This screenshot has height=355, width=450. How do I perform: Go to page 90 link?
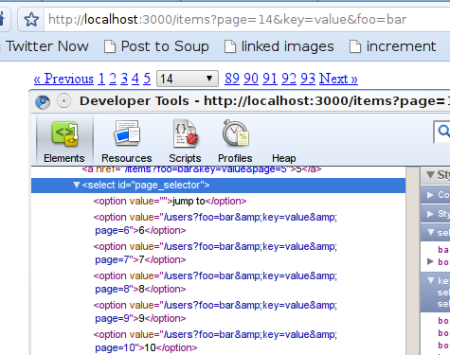(x=251, y=79)
